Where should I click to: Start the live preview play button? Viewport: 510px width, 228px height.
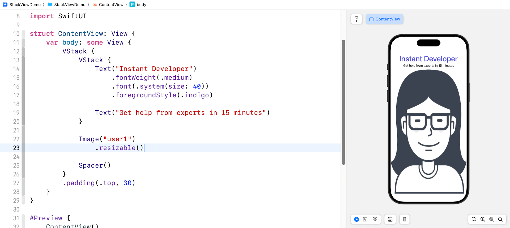pos(356,219)
